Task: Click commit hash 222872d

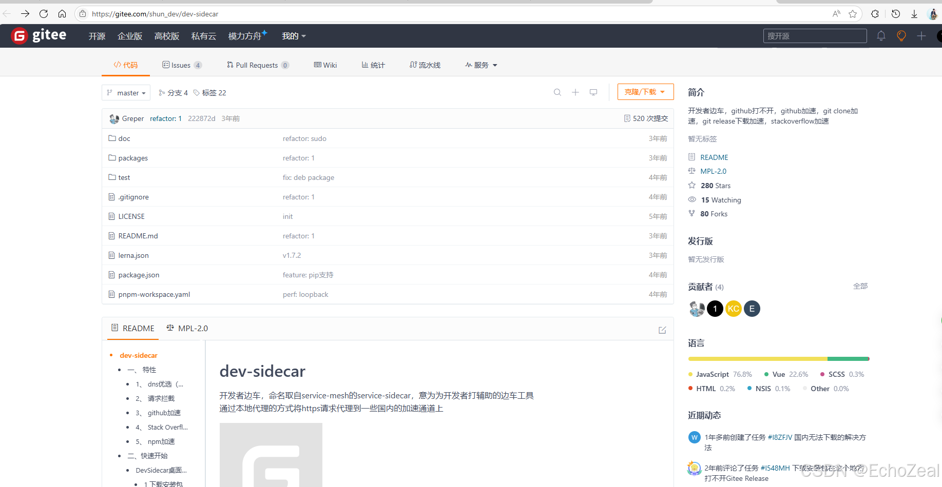Action: pyautogui.click(x=202, y=118)
